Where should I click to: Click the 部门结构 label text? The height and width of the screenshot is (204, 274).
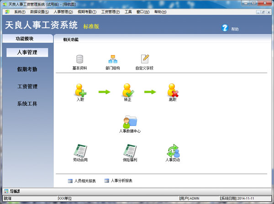click(113, 68)
